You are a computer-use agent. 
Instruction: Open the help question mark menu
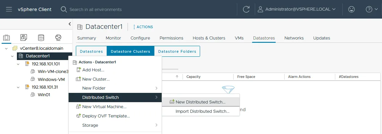tap(369, 9)
